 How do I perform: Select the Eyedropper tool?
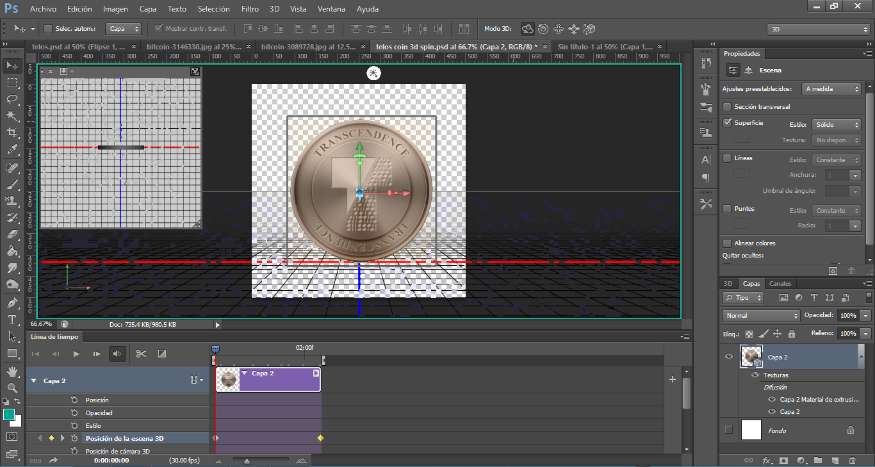[12, 150]
